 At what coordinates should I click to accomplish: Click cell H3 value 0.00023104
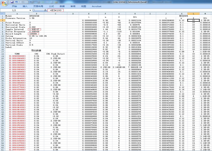click(135, 20)
